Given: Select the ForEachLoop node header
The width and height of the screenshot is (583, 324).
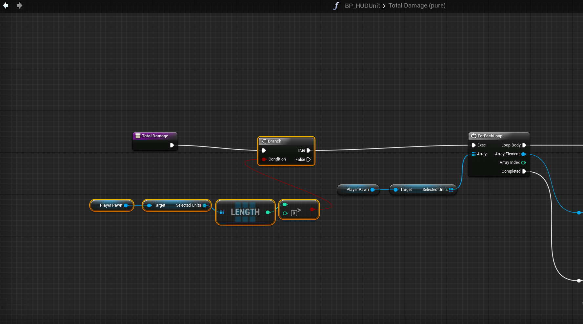Looking at the screenshot, I should (x=490, y=136).
